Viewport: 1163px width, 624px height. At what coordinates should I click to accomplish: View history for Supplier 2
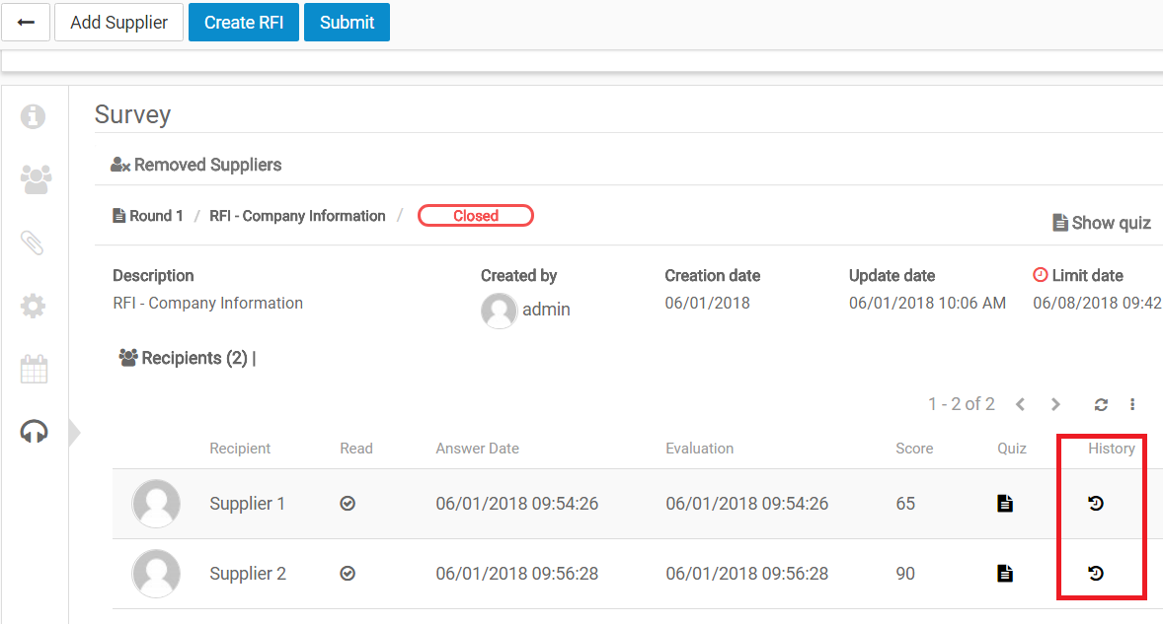1095,573
